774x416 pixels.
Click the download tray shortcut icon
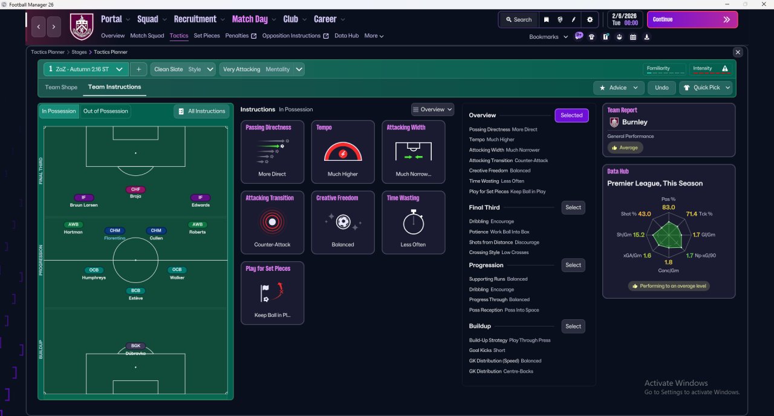[647, 37]
